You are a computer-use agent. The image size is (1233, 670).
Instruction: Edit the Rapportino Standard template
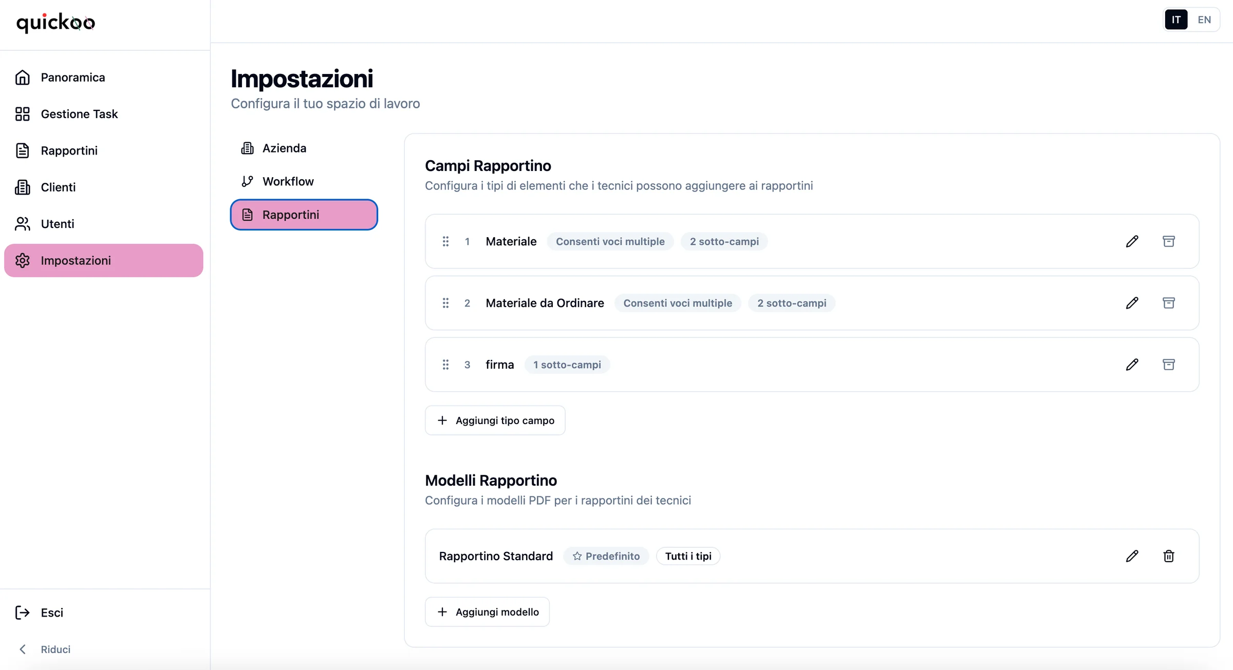[x=1132, y=556]
